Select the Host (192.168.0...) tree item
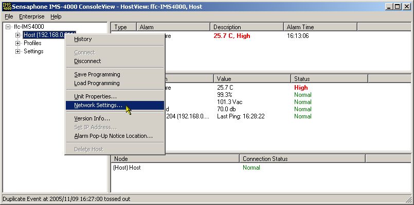The height and width of the screenshot is (205, 414). (44, 35)
